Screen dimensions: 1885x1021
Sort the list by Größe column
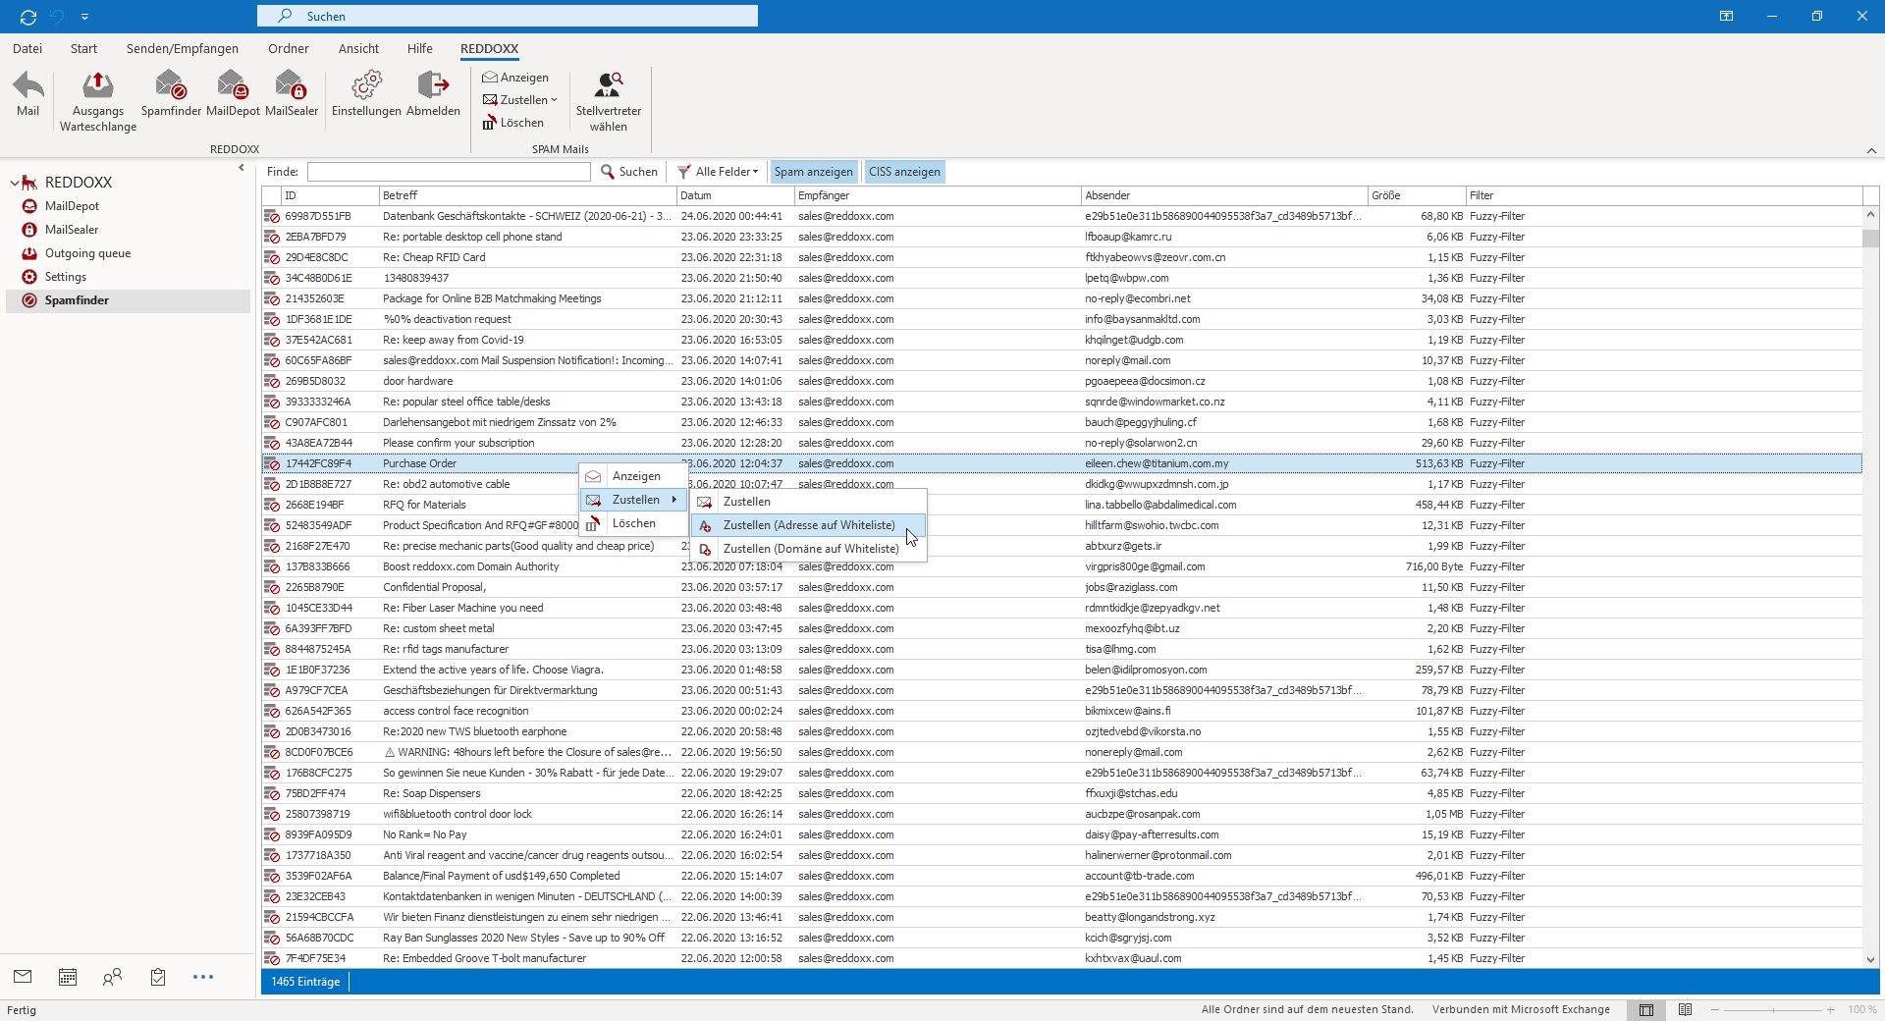click(1417, 195)
